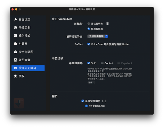Click the 中英切换键 label

76,63
